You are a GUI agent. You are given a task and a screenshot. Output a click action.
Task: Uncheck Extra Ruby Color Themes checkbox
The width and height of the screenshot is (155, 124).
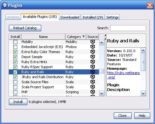pyautogui.click(x=15, y=52)
